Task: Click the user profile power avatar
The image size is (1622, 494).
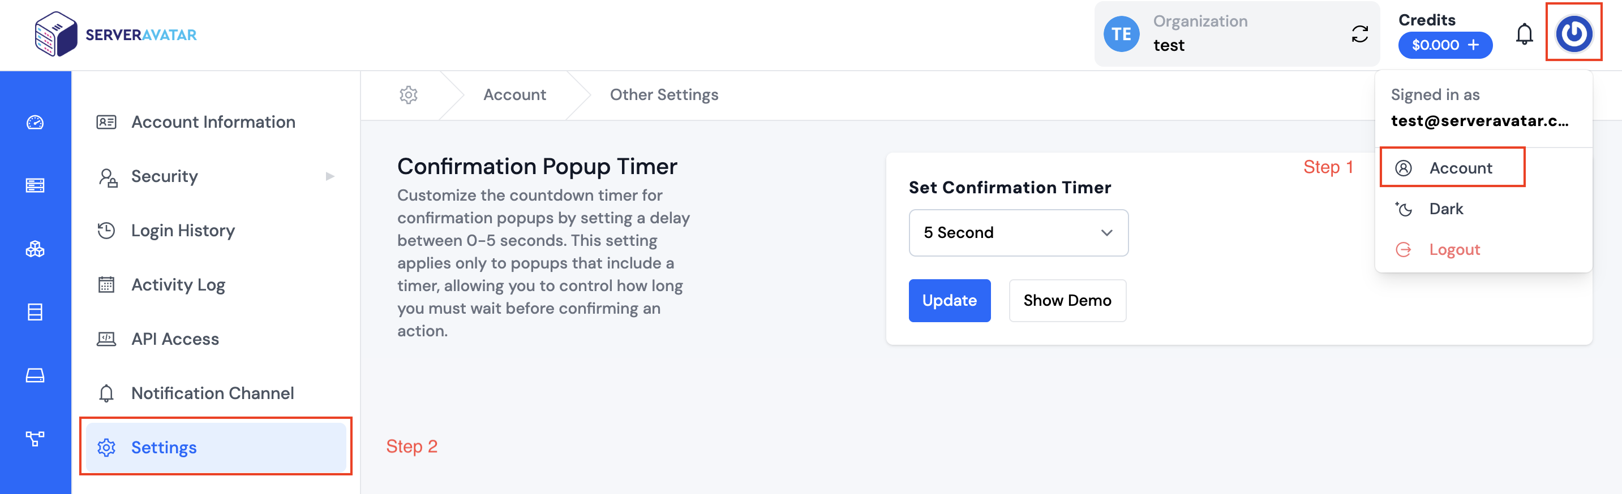Action: pyautogui.click(x=1573, y=33)
